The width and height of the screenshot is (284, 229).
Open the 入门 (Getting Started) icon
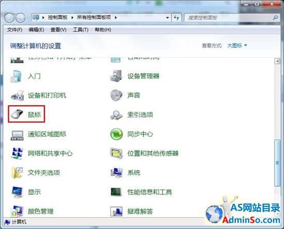[17, 76]
